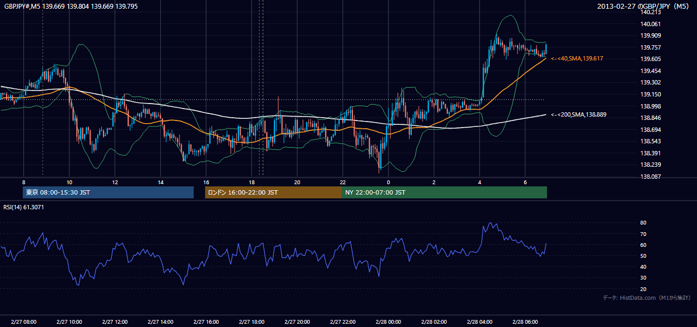Click RSI scale value 30
This screenshot has width=697, height=327.
pyautogui.click(x=643, y=278)
